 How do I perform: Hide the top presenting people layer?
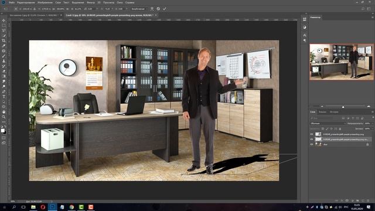tap(312, 134)
